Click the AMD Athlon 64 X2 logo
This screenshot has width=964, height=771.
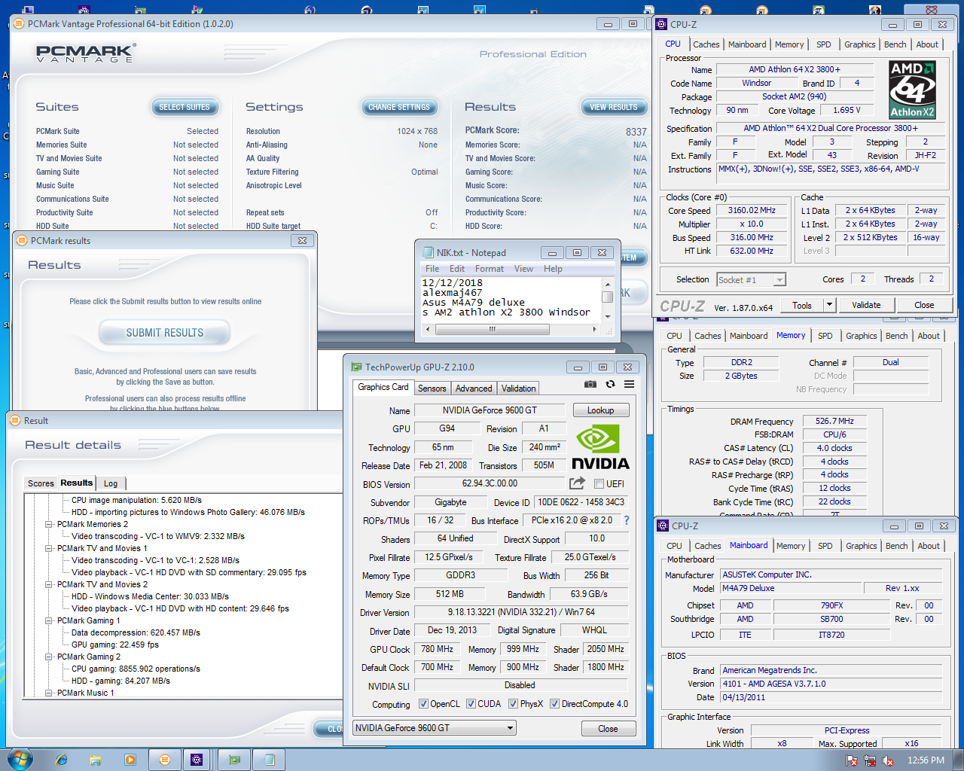(x=912, y=90)
